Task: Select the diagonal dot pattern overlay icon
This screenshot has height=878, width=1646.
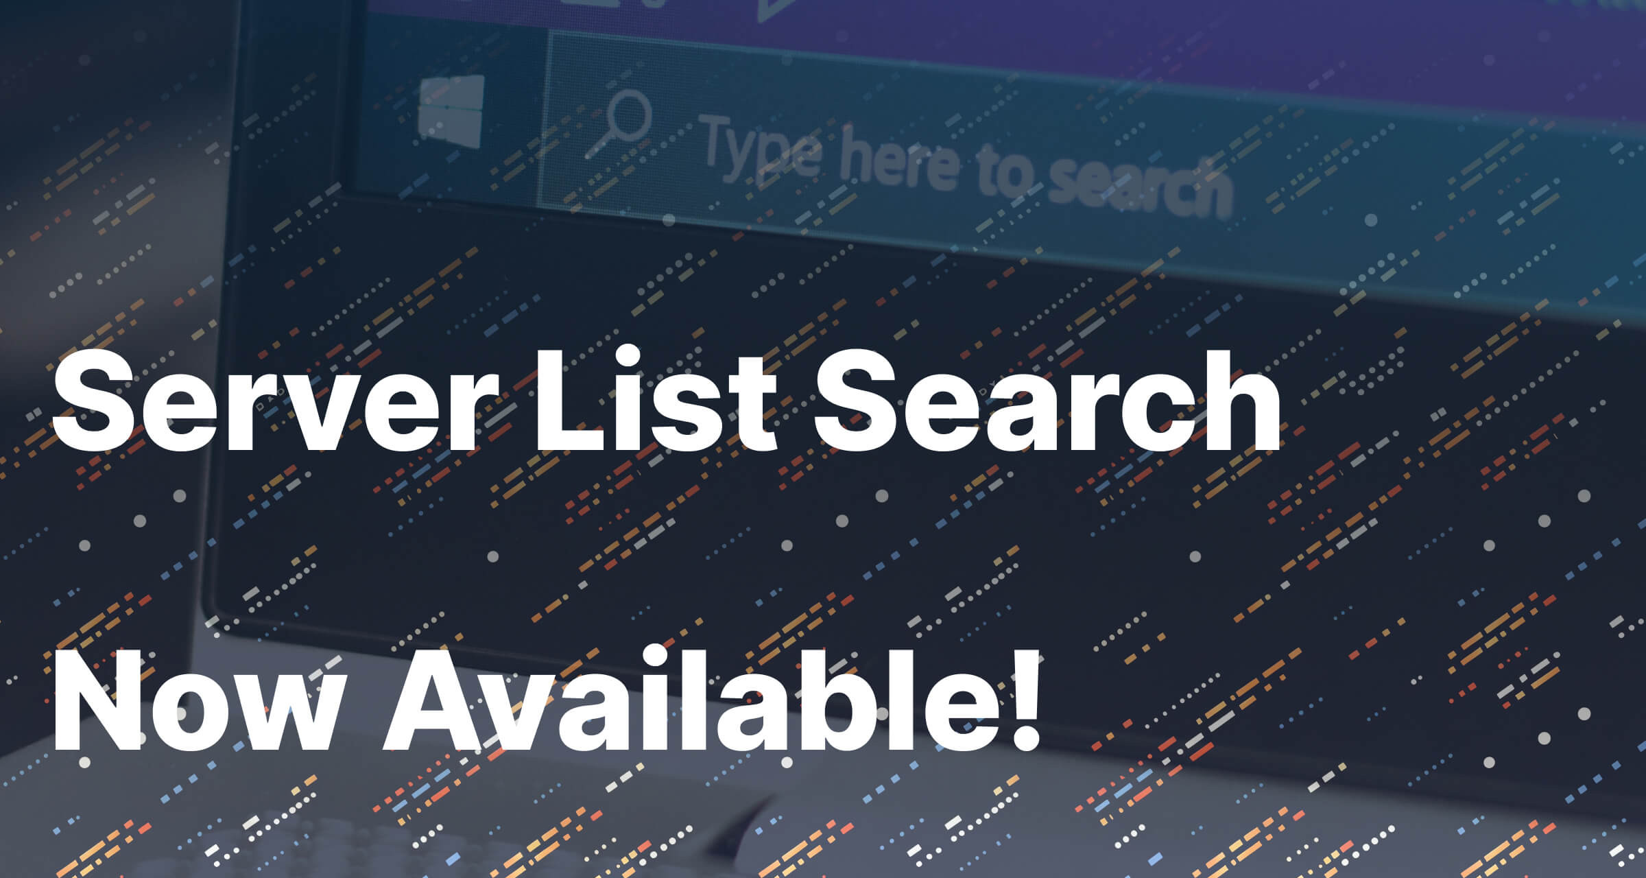Action: pos(823,439)
